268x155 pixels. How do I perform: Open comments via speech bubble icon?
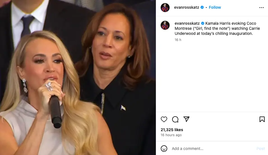tap(175, 119)
